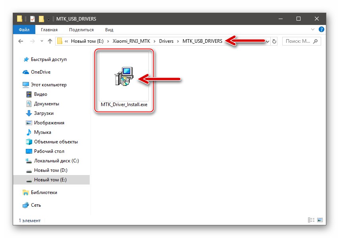Maximize the MTK_USB_DRIVERS window
The height and width of the screenshot is (238, 339).
[299, 19]
